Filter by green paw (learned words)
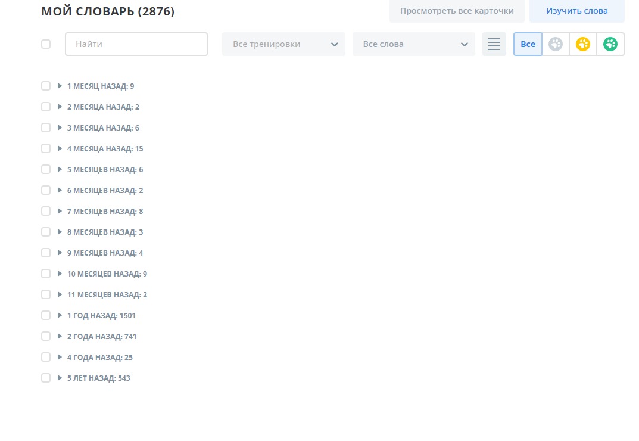The height and width of the screenshot is (441, 639). tap(610, 44)
